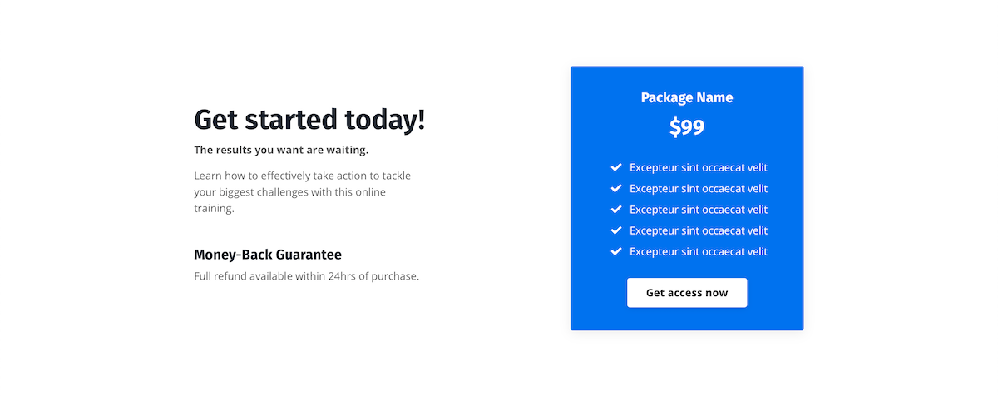The height and width of the screenshot is (396, 998).
Task: Click the Package Name title
Action: [x=687, y=97]
